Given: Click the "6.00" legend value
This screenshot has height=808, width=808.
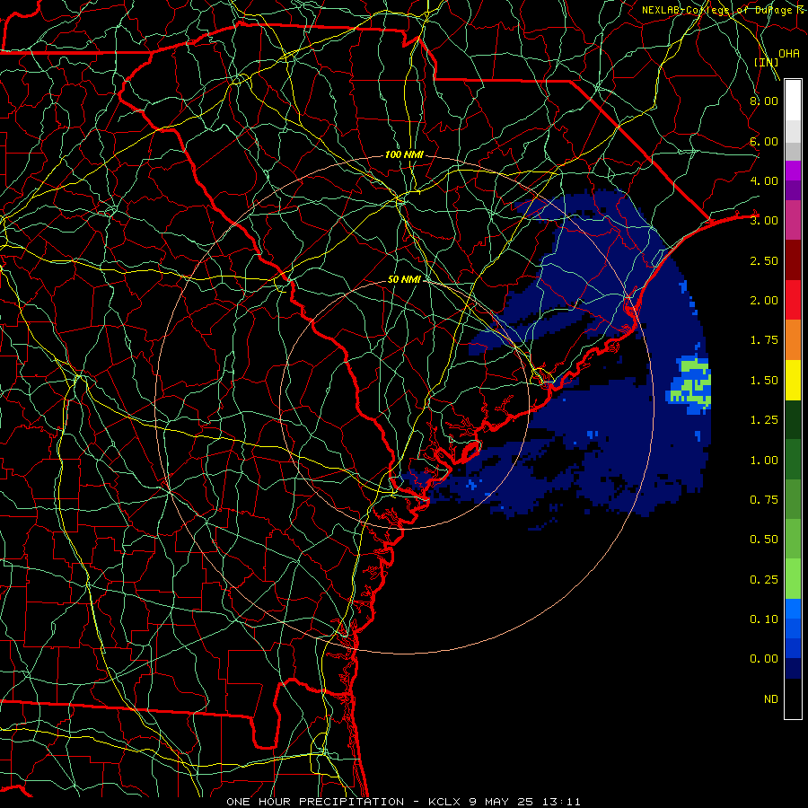Looking at the screenshot, I should coord(764,141).
